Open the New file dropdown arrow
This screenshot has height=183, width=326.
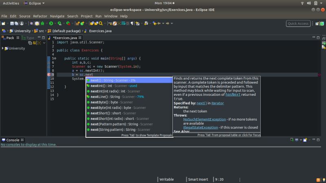point(8,24)
